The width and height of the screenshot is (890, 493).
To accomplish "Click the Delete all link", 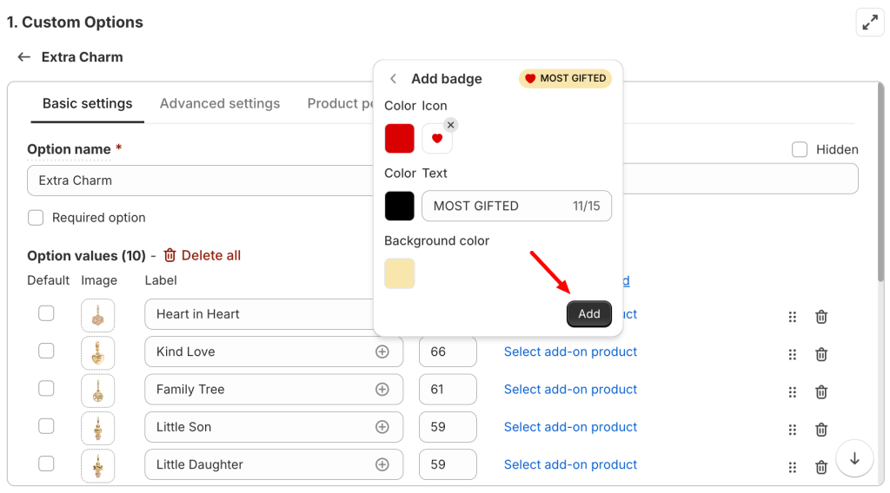I will point(202,255).
